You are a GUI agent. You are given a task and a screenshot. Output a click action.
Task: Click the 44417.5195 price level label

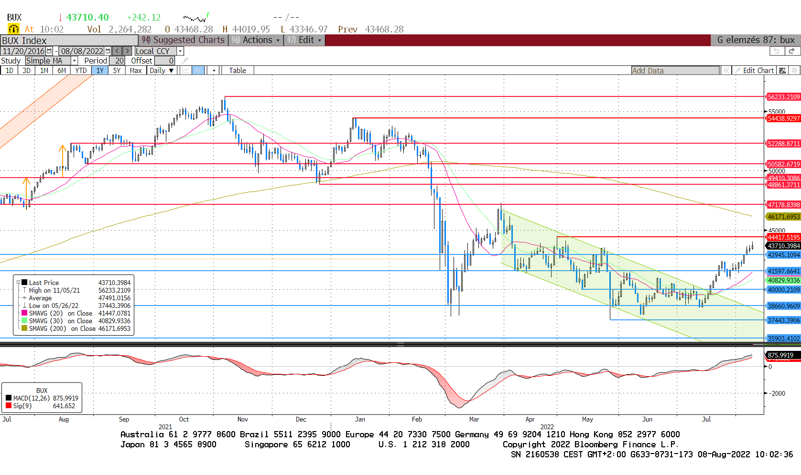point(783,237)
